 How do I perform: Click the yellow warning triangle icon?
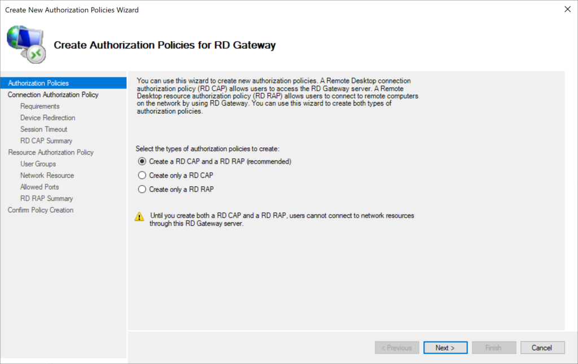click(x=139, y=216)
